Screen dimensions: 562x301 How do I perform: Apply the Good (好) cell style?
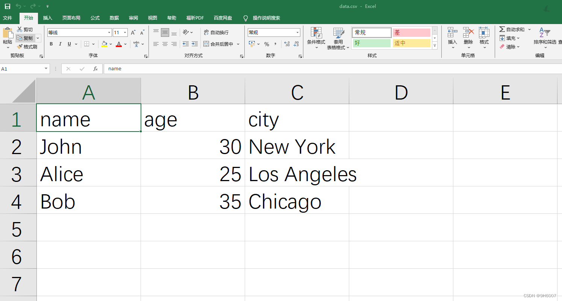372,43
